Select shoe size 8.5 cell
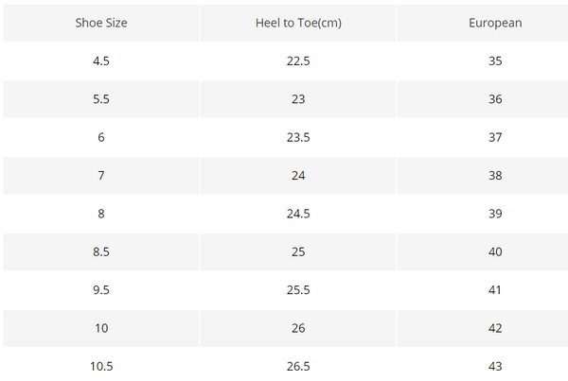The width and height of the screenshot is (568, 381). coord(101,251)
